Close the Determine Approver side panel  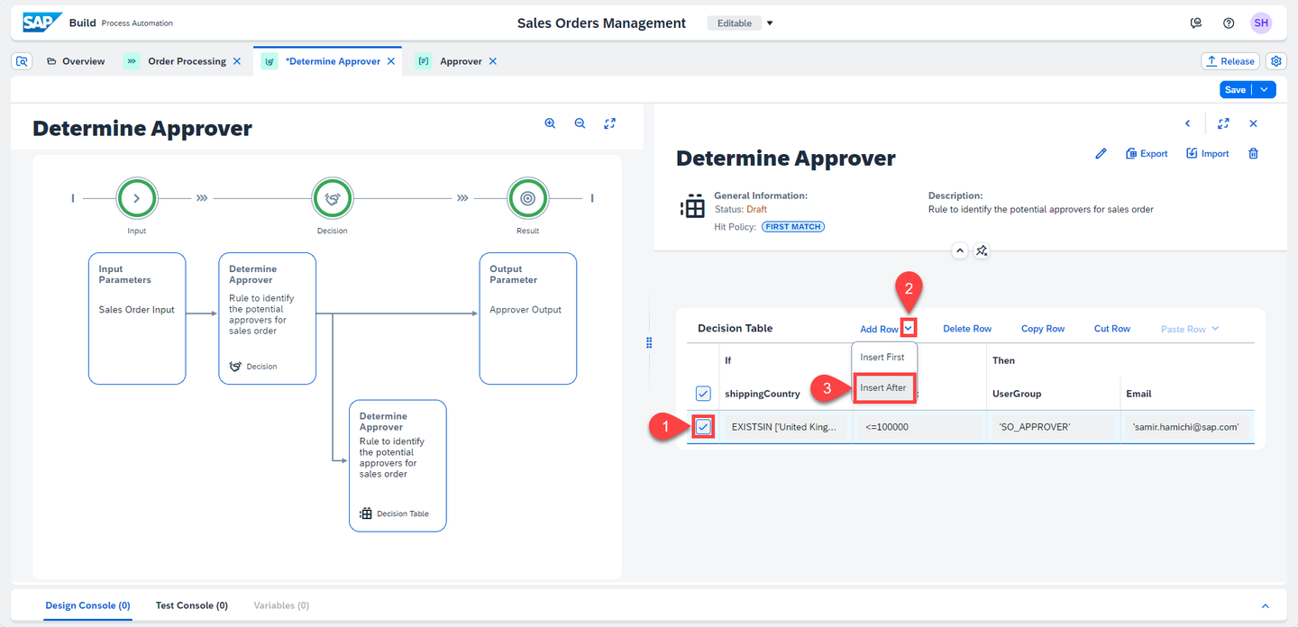point(1253,123)
